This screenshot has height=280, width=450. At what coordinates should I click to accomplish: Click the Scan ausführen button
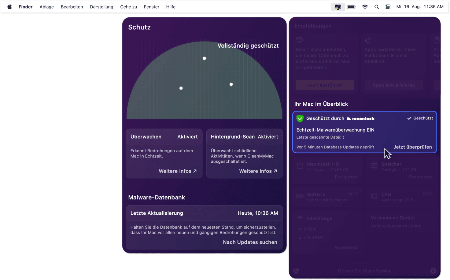tap(325, 85)
